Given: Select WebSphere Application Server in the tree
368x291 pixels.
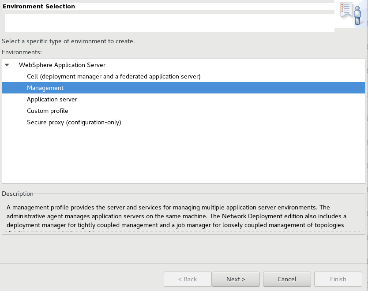Looking at the screenshot, I should click(x=62, y=65).
